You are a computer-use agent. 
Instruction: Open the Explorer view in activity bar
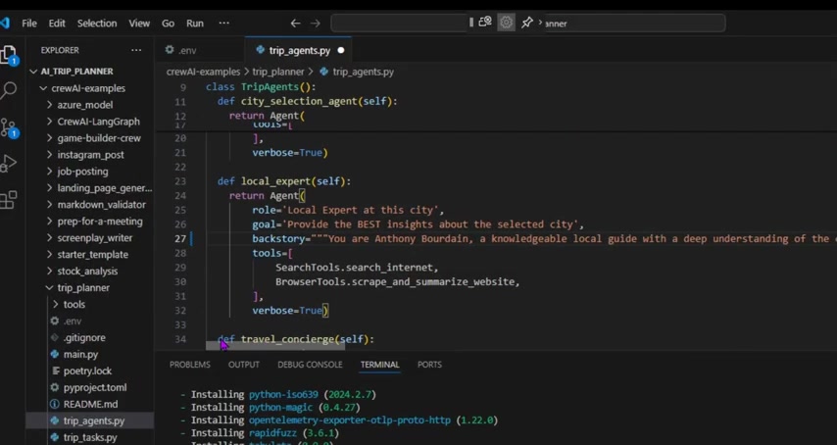point(8,55)
